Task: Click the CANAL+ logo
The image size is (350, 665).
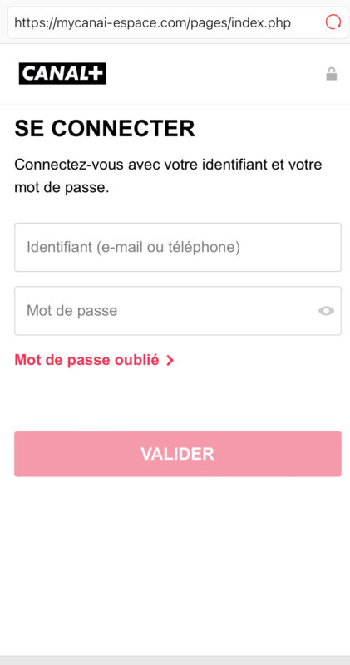Action: pos(62,74)
